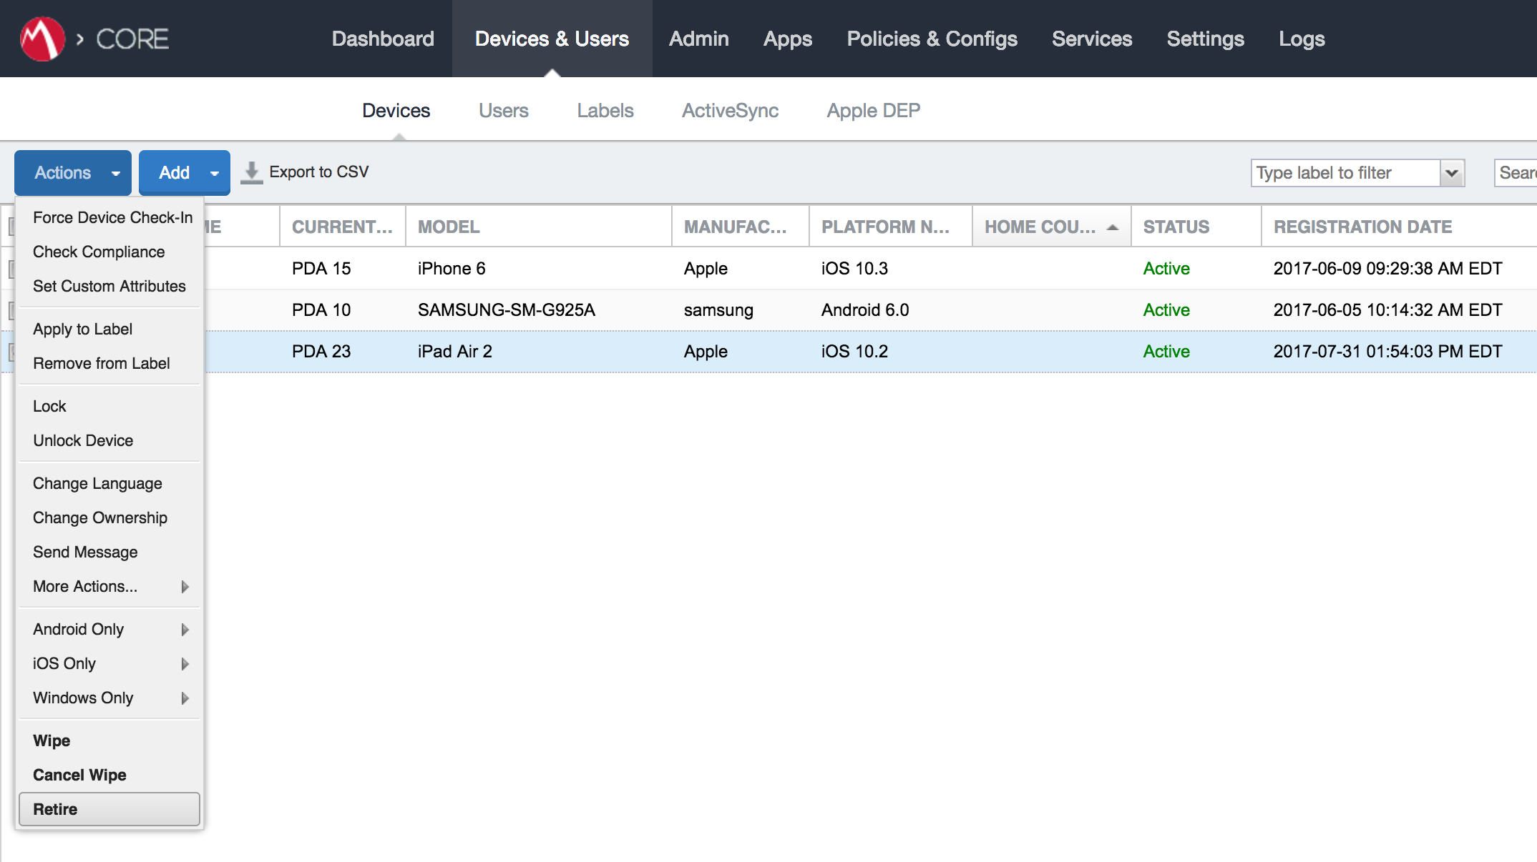The height and width of the screenshot is (862, 1537).
Task: Select Send Message menu entry
Action: pyautogui.click(x=85, y=552)
